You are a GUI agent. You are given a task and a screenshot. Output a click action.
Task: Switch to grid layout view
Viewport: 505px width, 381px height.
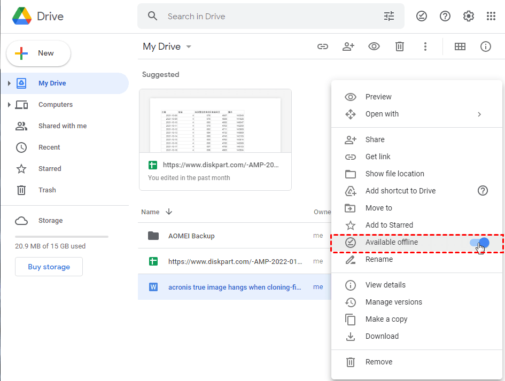click(460, 46)
